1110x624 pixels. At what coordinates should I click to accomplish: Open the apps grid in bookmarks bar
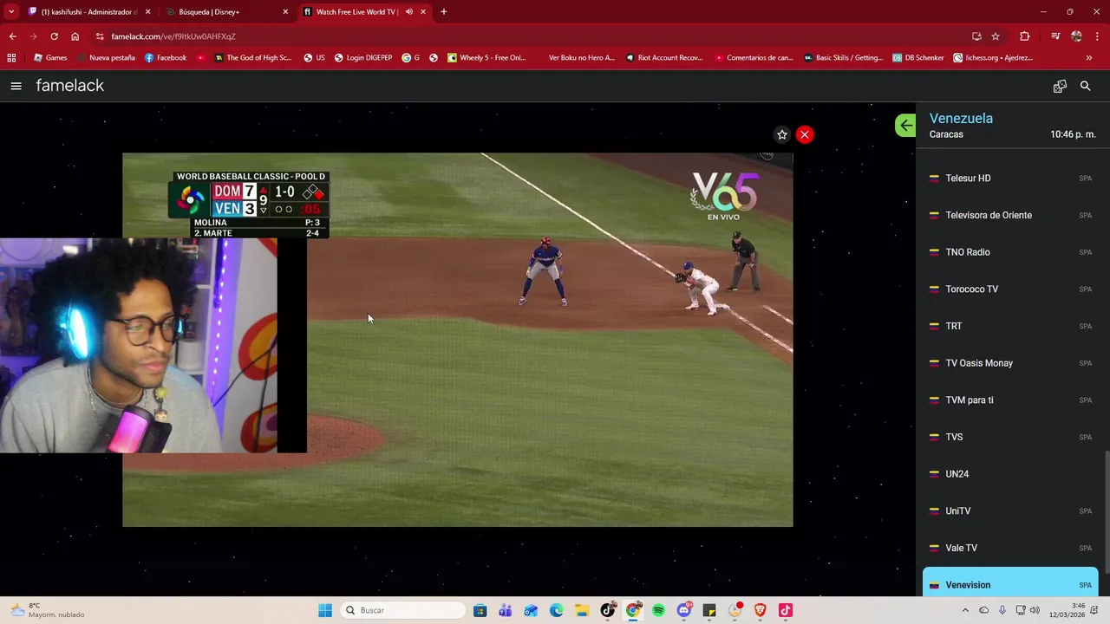pyautogui.click(x=11, y=58)
